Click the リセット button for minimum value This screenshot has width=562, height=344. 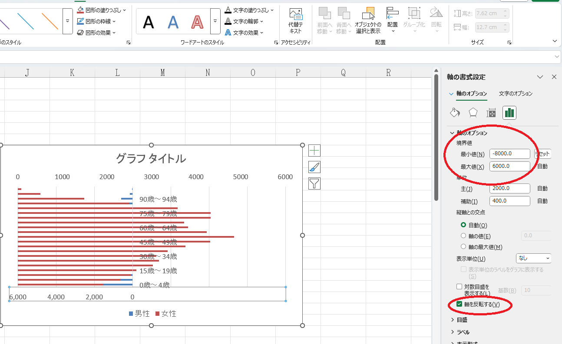pyautogui.click(x=542, y=154)
